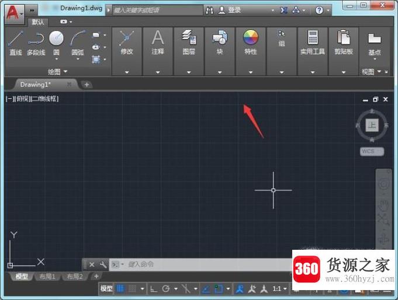Expand the Annotation (注释) panel arrow
This screenshot has height=300, width=398.
tap(158, 72)
